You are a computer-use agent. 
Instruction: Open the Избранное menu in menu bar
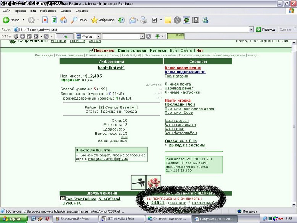[x=48, y=11]
